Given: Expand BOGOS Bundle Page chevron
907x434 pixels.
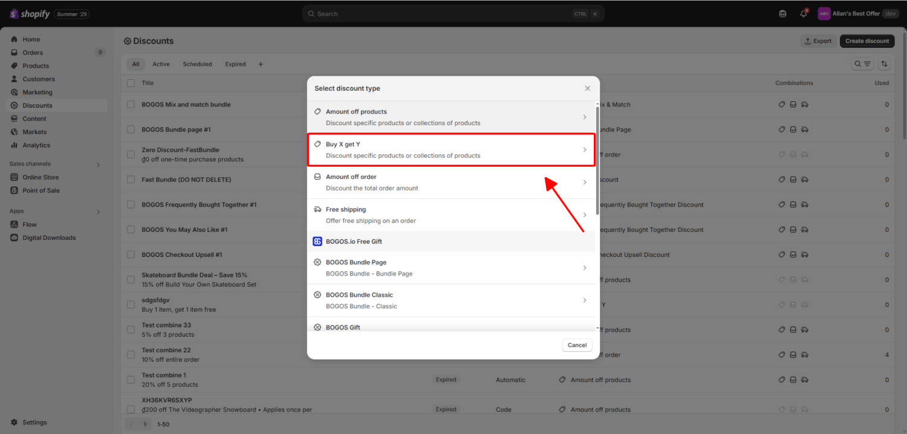Looking at the screenshot, I should pos(585,268).
